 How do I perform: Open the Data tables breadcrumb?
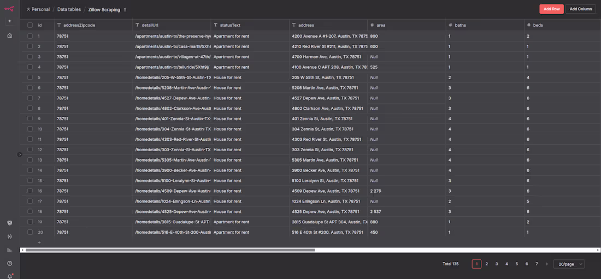point(69,10)
